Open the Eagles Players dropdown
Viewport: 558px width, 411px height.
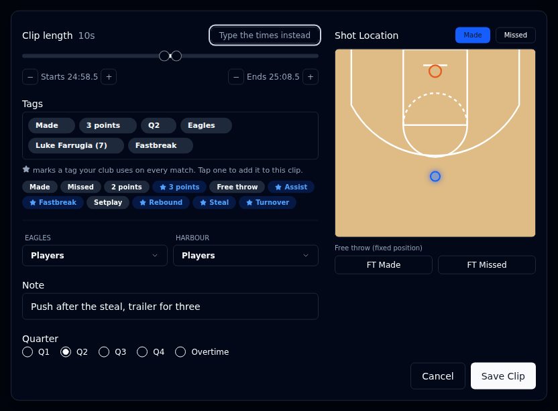(95, 256)
